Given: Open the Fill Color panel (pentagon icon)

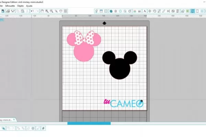Looking at the screenshot, I should (111, 11).
